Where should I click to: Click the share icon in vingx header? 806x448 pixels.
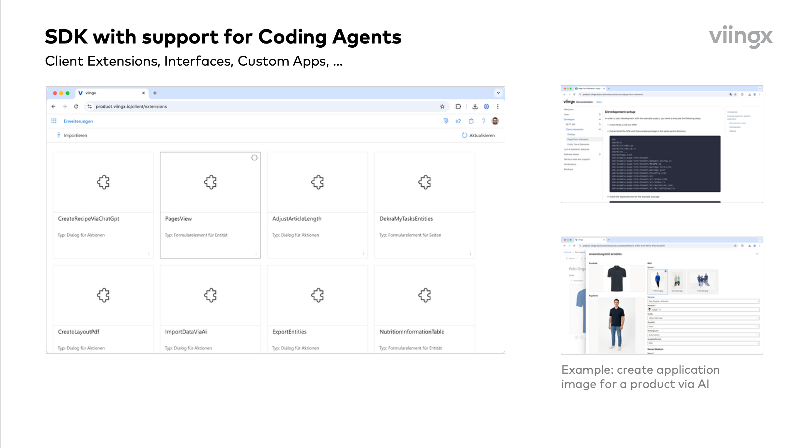(459, 121)
